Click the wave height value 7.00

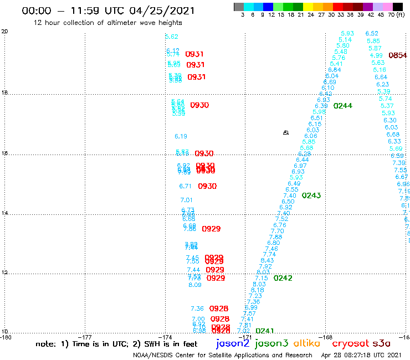198,319
